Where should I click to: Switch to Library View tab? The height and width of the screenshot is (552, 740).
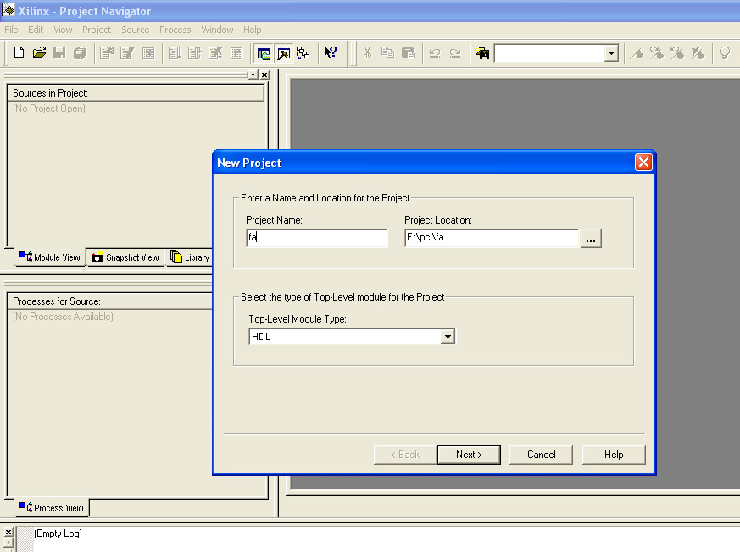189,257
